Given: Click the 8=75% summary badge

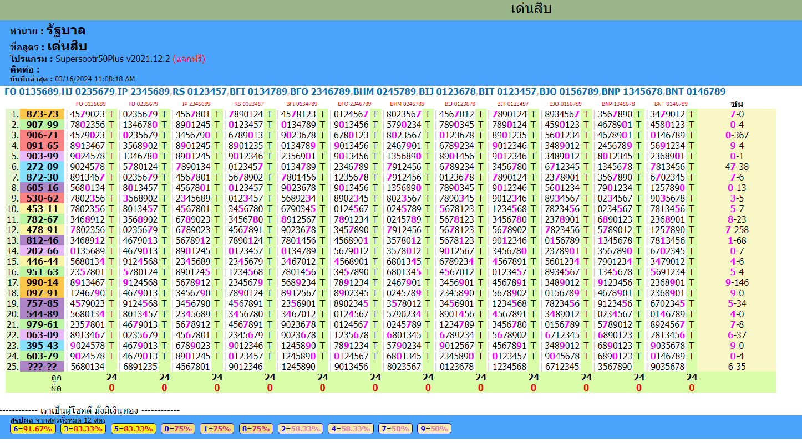Looking at the screenshot, I should click(x=256, y=429).
